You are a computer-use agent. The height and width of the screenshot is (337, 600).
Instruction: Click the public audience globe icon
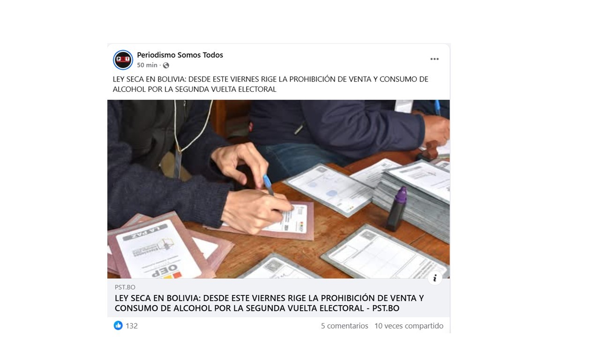click(166, 66)
